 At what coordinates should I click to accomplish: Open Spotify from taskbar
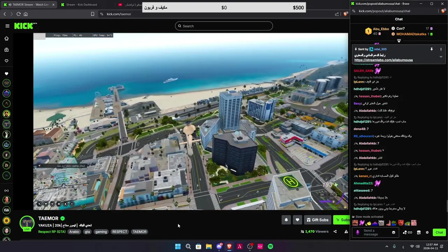point(270,246)
